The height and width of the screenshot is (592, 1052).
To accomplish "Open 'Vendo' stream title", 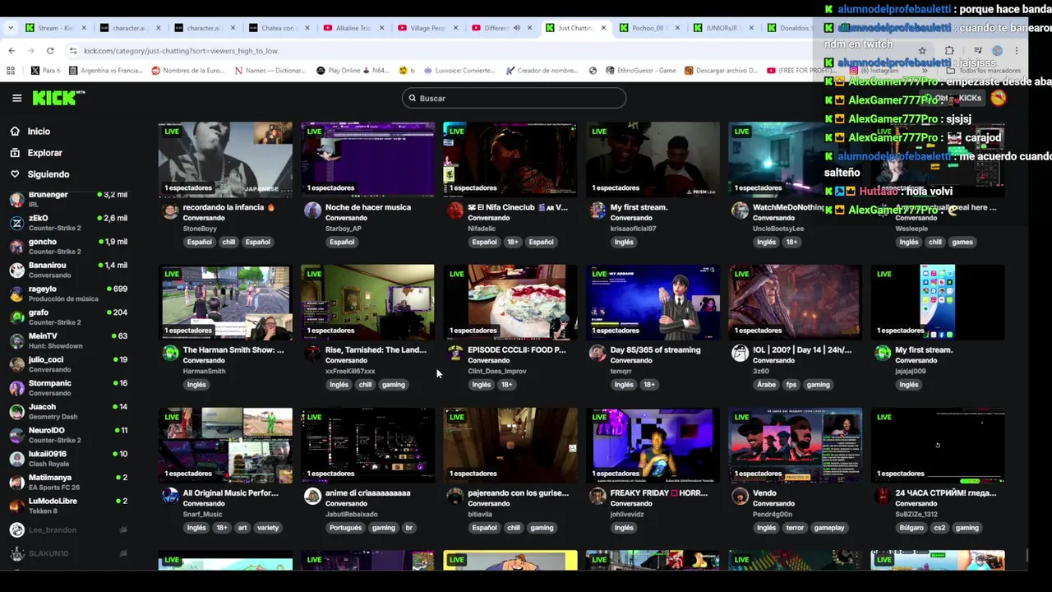I will (764, 493).
